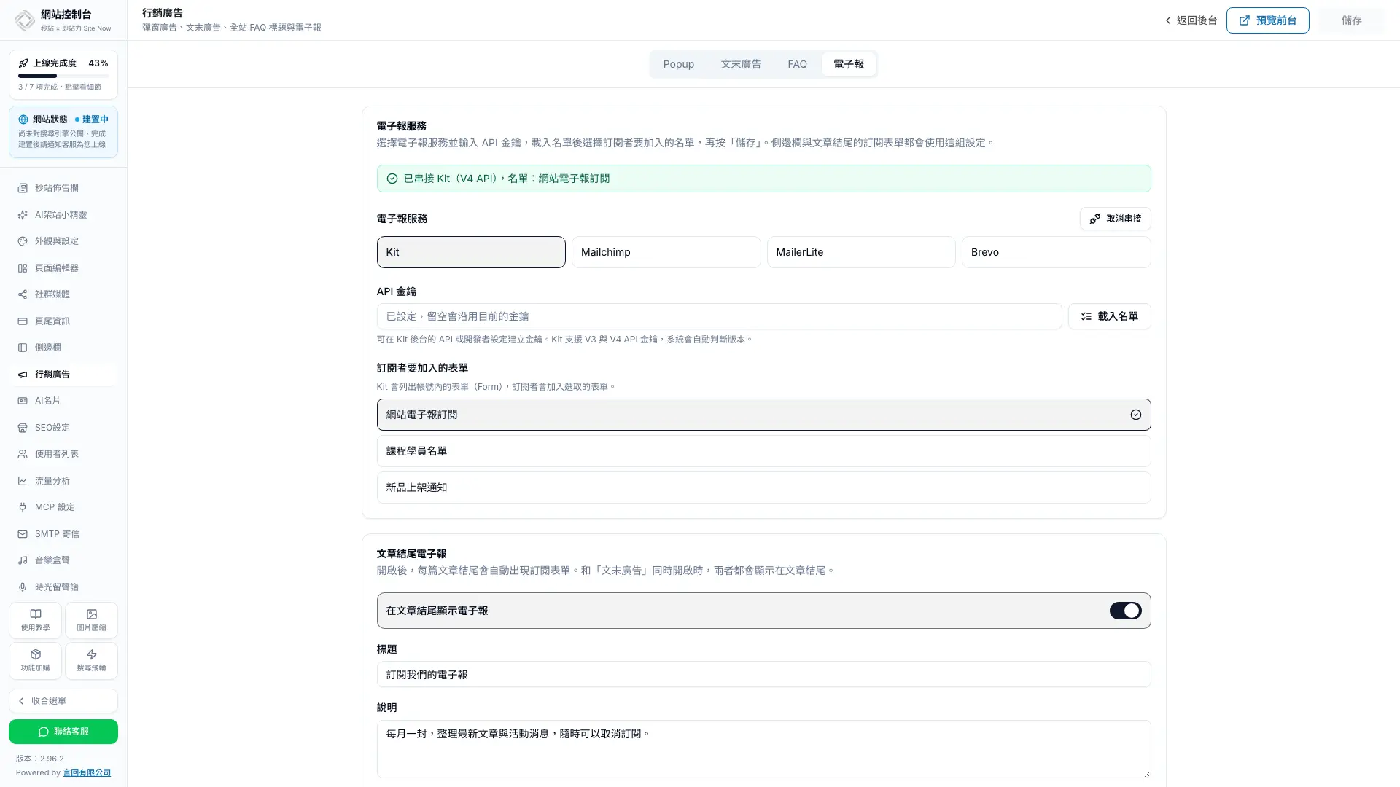1400x787 pixels.
Task: Open 頁尾資訊 in the sidebar
Action: [x=63, y=321]
